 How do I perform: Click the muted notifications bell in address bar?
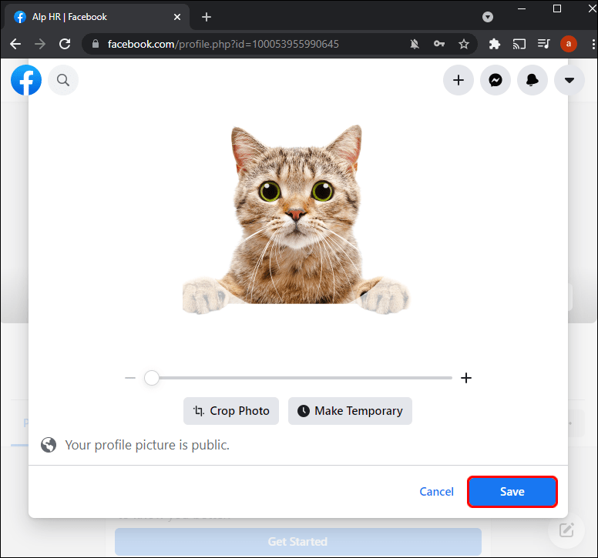coord(415,44)
